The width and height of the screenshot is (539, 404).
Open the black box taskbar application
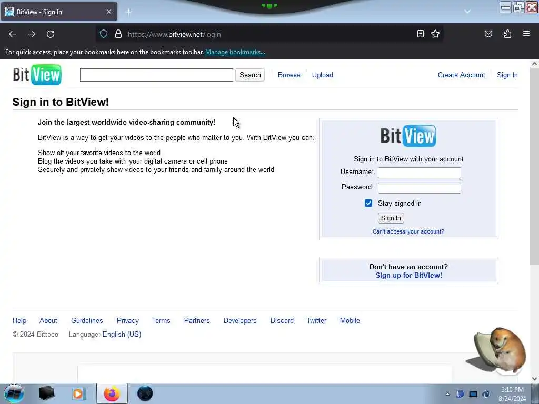pos(47,393)
